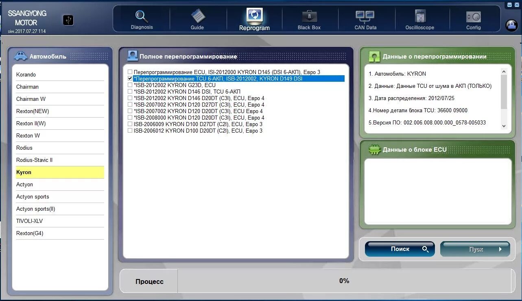Select Rodius vehicle
Screen dimensions: 522x301
[60, 148]
